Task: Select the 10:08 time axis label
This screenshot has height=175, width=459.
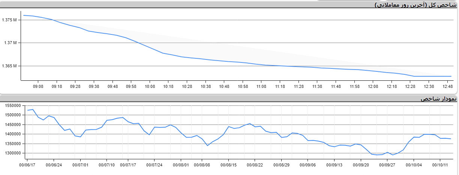Action: point(150,86)
